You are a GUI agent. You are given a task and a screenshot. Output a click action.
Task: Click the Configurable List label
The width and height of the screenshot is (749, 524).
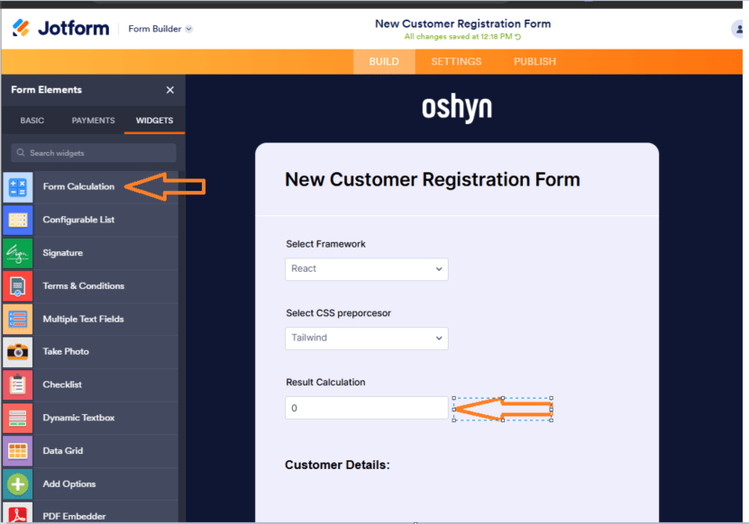pyautogui.click(x=78, y=220)
